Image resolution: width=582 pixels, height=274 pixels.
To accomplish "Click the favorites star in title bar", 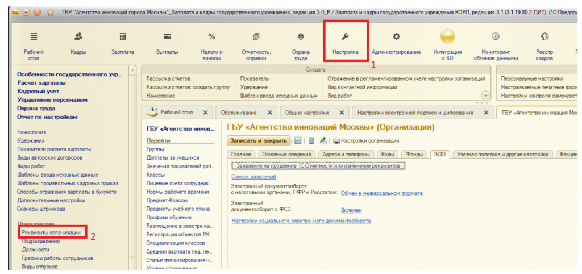I will [50, 11].
